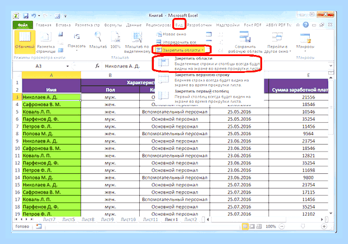The height and width of the screenshot is (244, 348).
Task: Open Перейти в другое окно dropdown
Action: tap(277, 42)
